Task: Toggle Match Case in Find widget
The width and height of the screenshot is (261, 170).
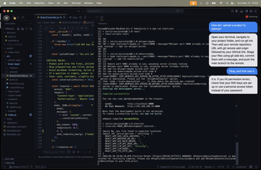Action: tap(60, 28)
